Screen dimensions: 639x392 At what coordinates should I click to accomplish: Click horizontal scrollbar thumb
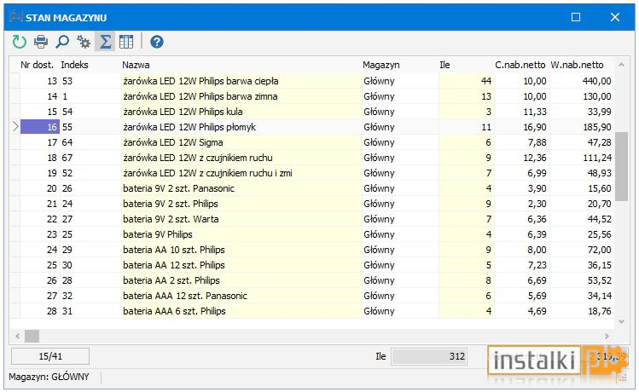(x=32, y=337)
